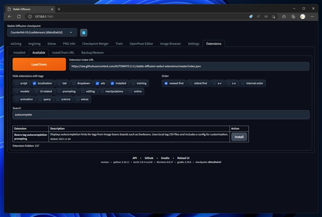Screen dimensions: 322x217
Task: Uncheck the ads tag checkbox
Action: [97, 83]
